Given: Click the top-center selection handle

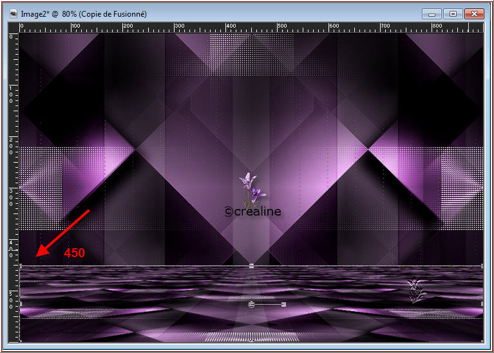Looking at the screenshot, I should (x=251, y=265).
